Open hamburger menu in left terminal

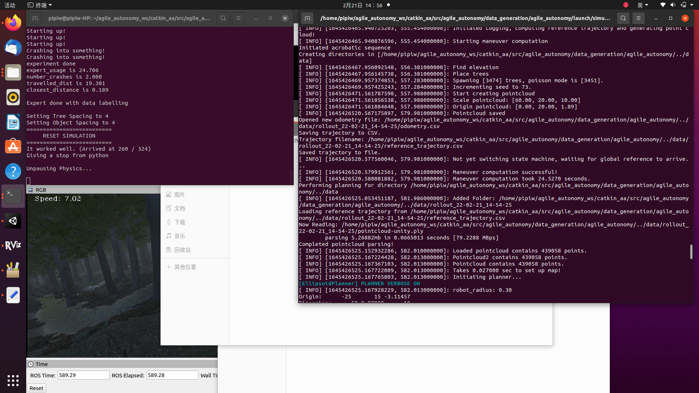(238, 18)
